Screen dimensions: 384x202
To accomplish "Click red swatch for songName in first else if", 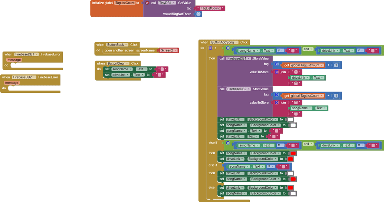I will (x=293, y=154).
